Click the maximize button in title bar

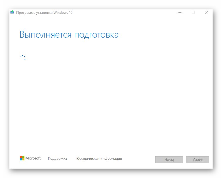[193, 12]
